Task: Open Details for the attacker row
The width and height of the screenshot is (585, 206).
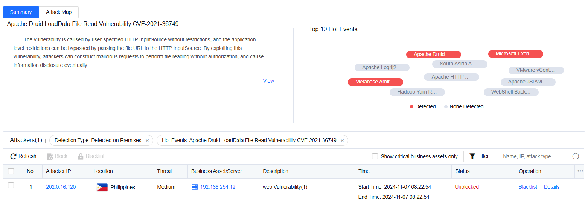Action: coord(551,187)
